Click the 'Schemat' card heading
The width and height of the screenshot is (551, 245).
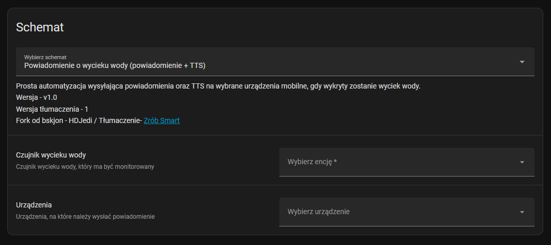pos(40,28)
